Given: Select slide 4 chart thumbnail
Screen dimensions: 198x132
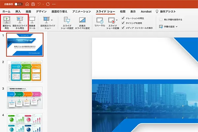Looking at the screenshot, I should [x=25, y=122].
